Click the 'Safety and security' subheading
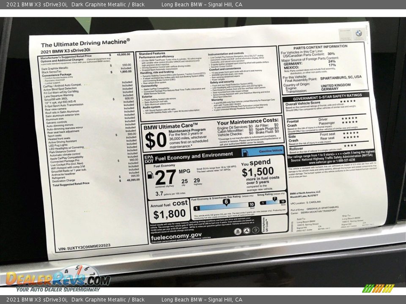 pyautogui.click(x=222, y=82)
